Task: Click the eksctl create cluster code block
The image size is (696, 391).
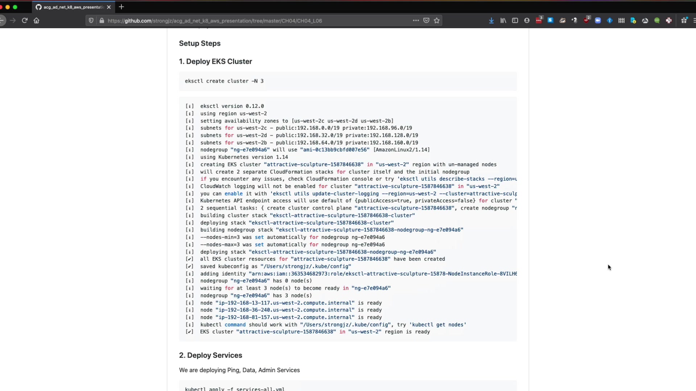Action: pos(347,81)
